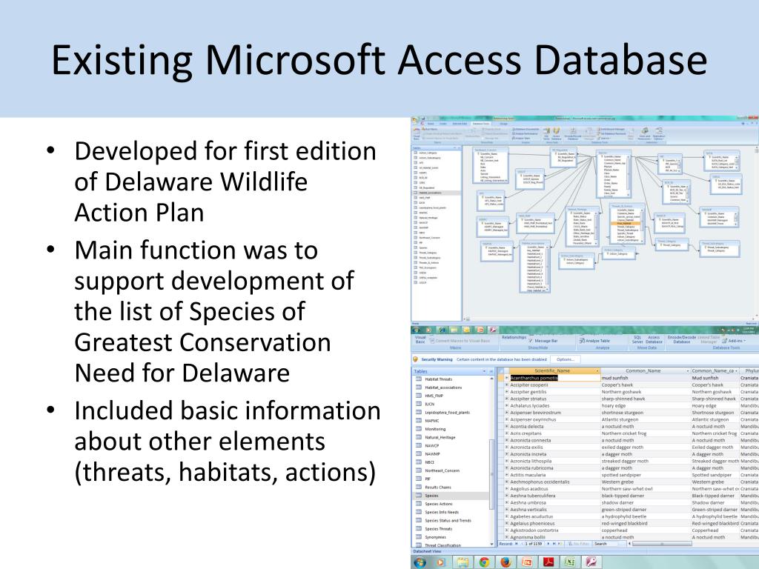Open the Visual Basic editor
The width and height of the screenshot is (759, 569).
tap(420, 339)
